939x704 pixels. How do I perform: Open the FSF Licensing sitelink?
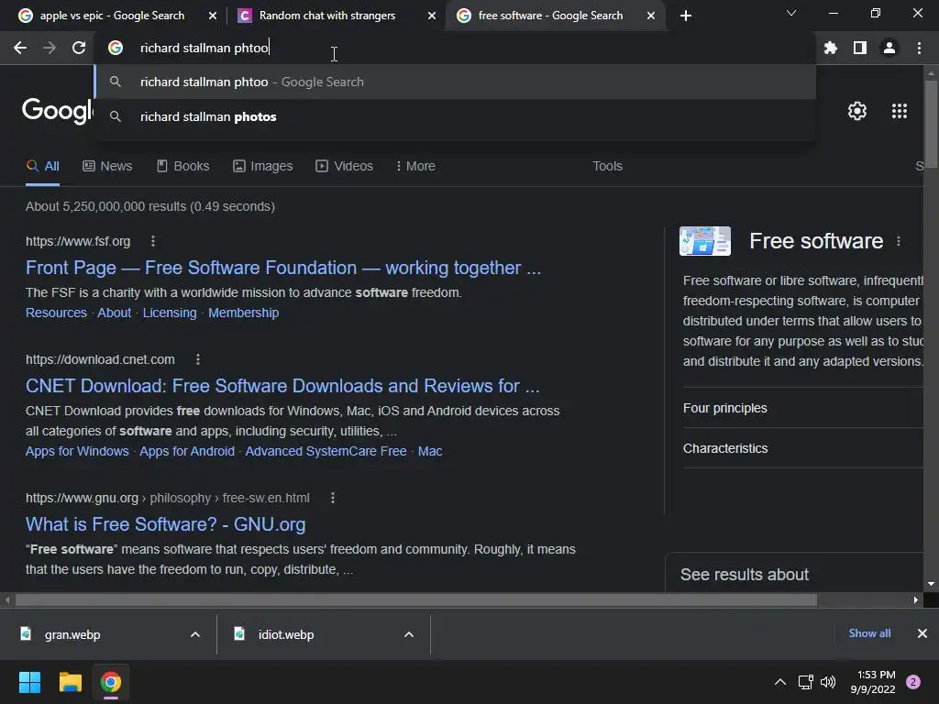(x=170, y=313)
